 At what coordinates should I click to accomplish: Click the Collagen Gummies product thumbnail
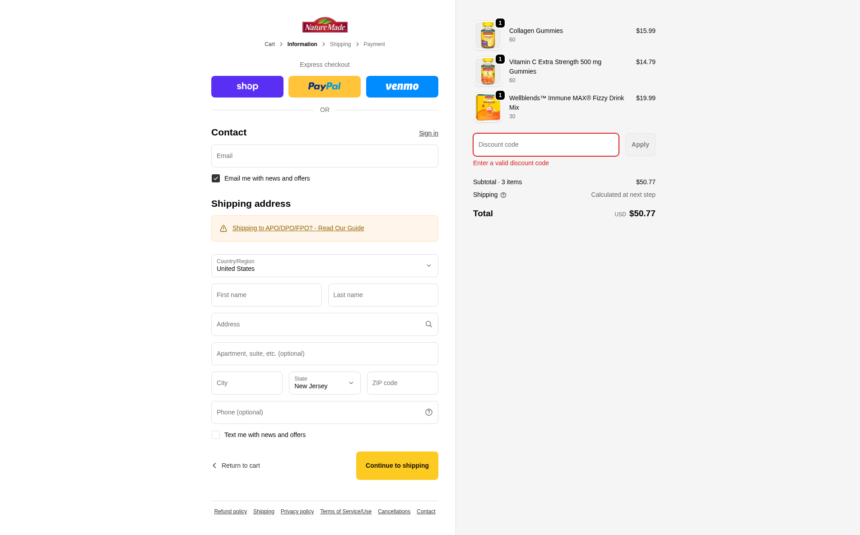(x=488, y=35)
